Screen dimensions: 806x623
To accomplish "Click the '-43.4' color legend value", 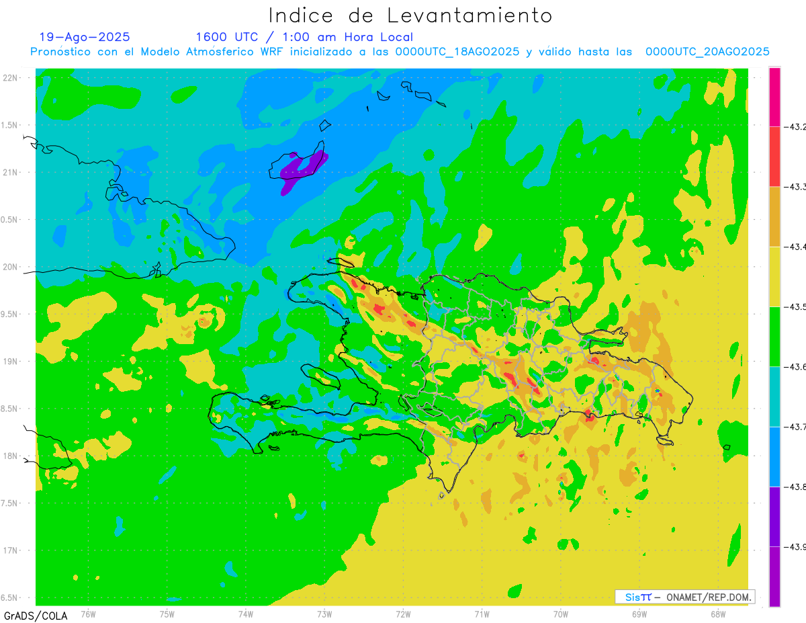I will (x=795, y=247).
